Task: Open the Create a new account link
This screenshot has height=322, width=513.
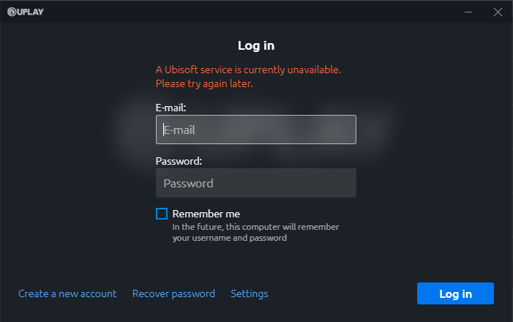Action: pos(67,293)
